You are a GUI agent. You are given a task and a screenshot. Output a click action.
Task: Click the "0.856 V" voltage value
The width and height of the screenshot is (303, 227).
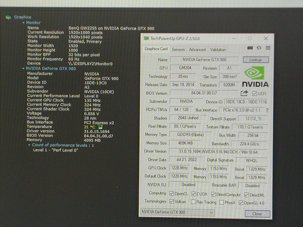[91, 114]
